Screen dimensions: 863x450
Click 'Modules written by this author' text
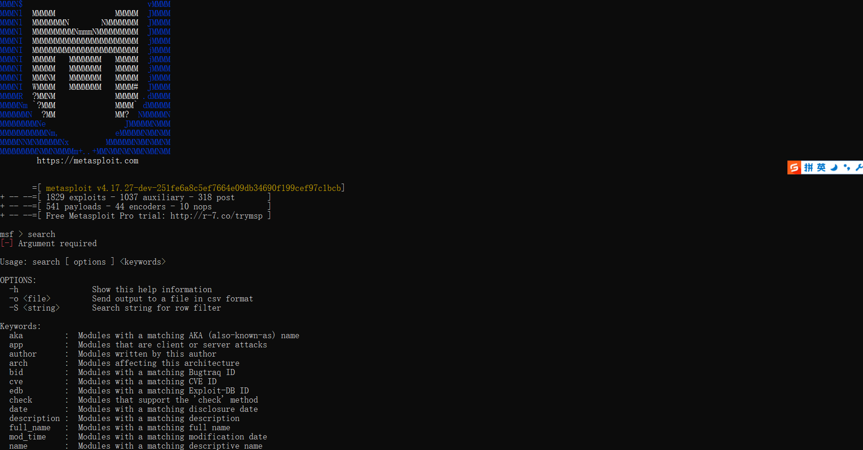point(147,354)
